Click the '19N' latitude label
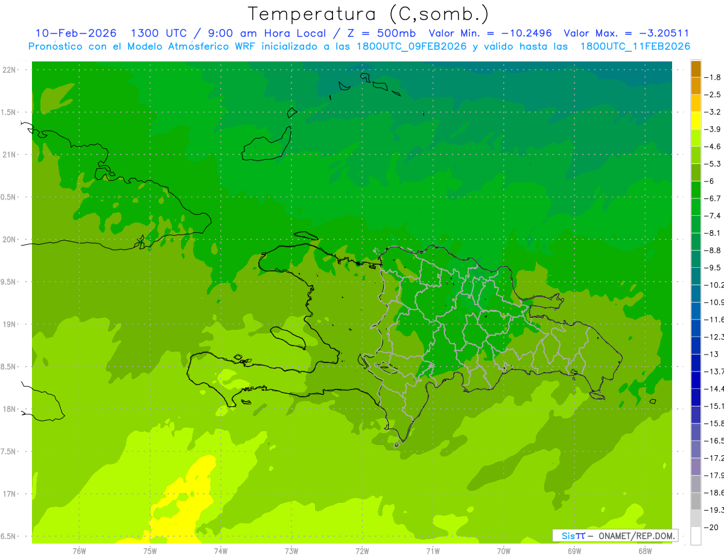Screen dimensions: 724x559 click(x=10, y=324)
